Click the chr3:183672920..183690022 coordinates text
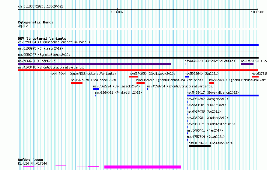The image size is (267, 170). pos(40,7)
